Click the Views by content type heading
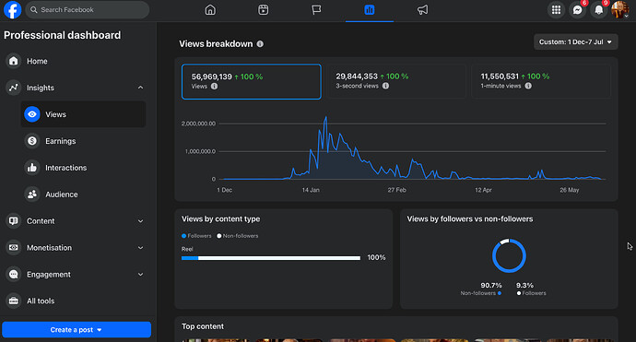This screenshot has height=342, width=636. pos(220,219)
